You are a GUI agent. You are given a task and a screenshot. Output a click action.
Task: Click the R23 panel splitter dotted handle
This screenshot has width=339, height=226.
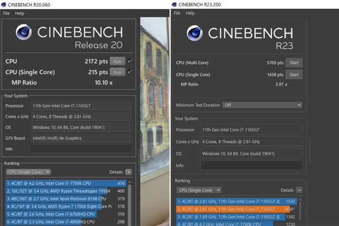pos(310,150)
